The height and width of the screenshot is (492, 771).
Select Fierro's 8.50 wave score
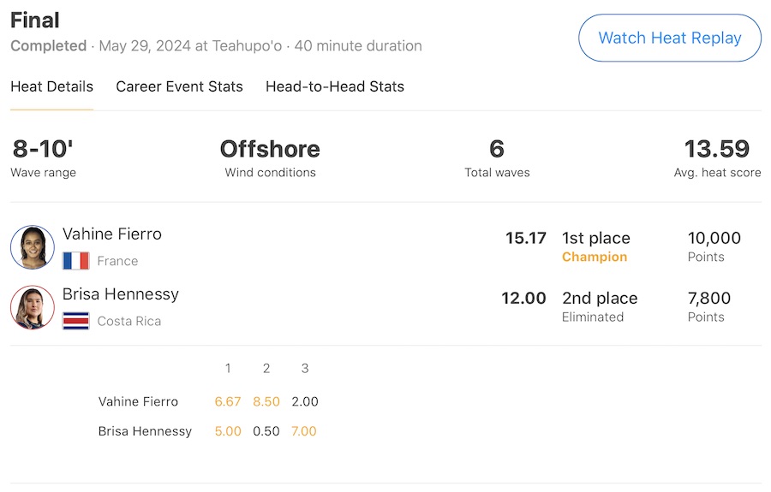(266, 401)
